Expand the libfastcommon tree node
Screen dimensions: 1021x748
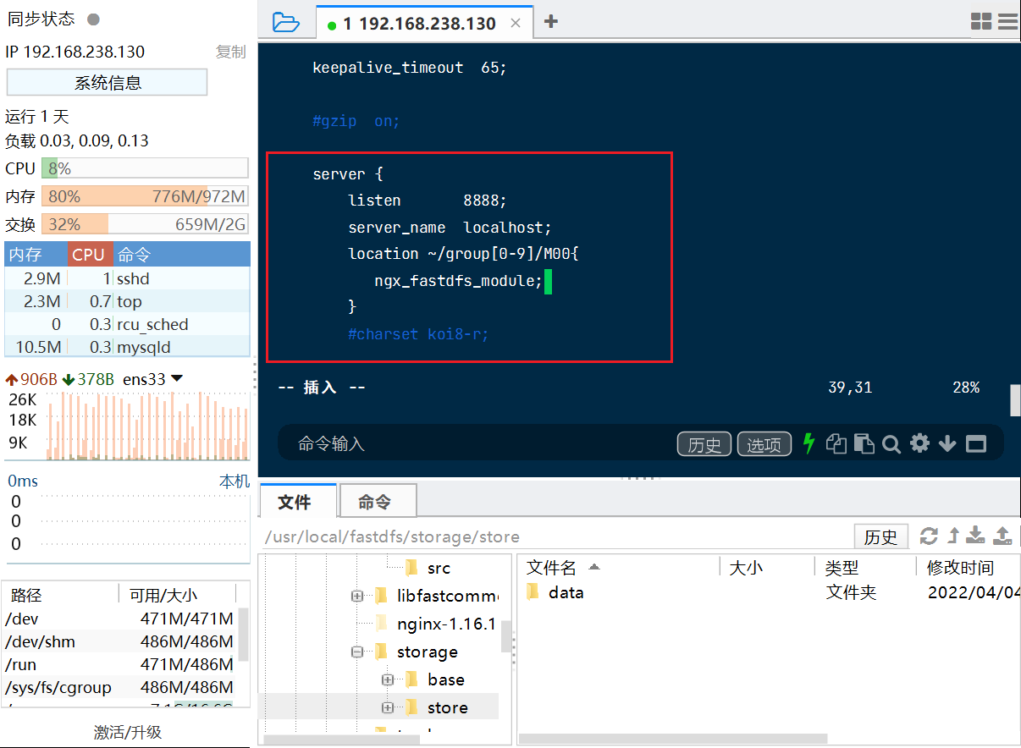357,596
